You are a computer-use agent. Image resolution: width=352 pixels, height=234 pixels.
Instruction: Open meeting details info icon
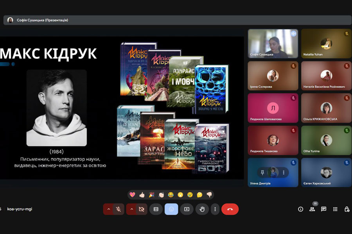[x=300, y=209]
